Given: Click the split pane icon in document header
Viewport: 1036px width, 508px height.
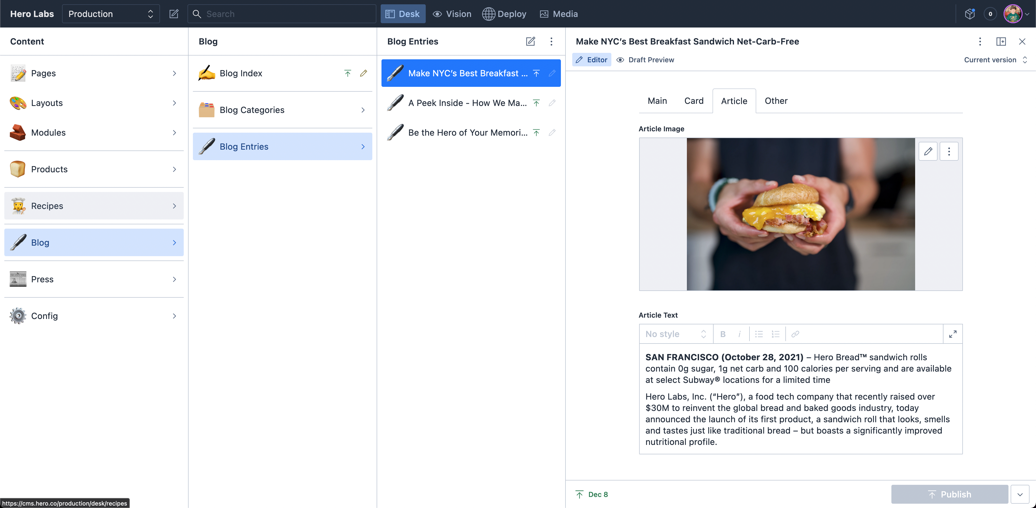Looking at the screenshot, I should 1001,42.
